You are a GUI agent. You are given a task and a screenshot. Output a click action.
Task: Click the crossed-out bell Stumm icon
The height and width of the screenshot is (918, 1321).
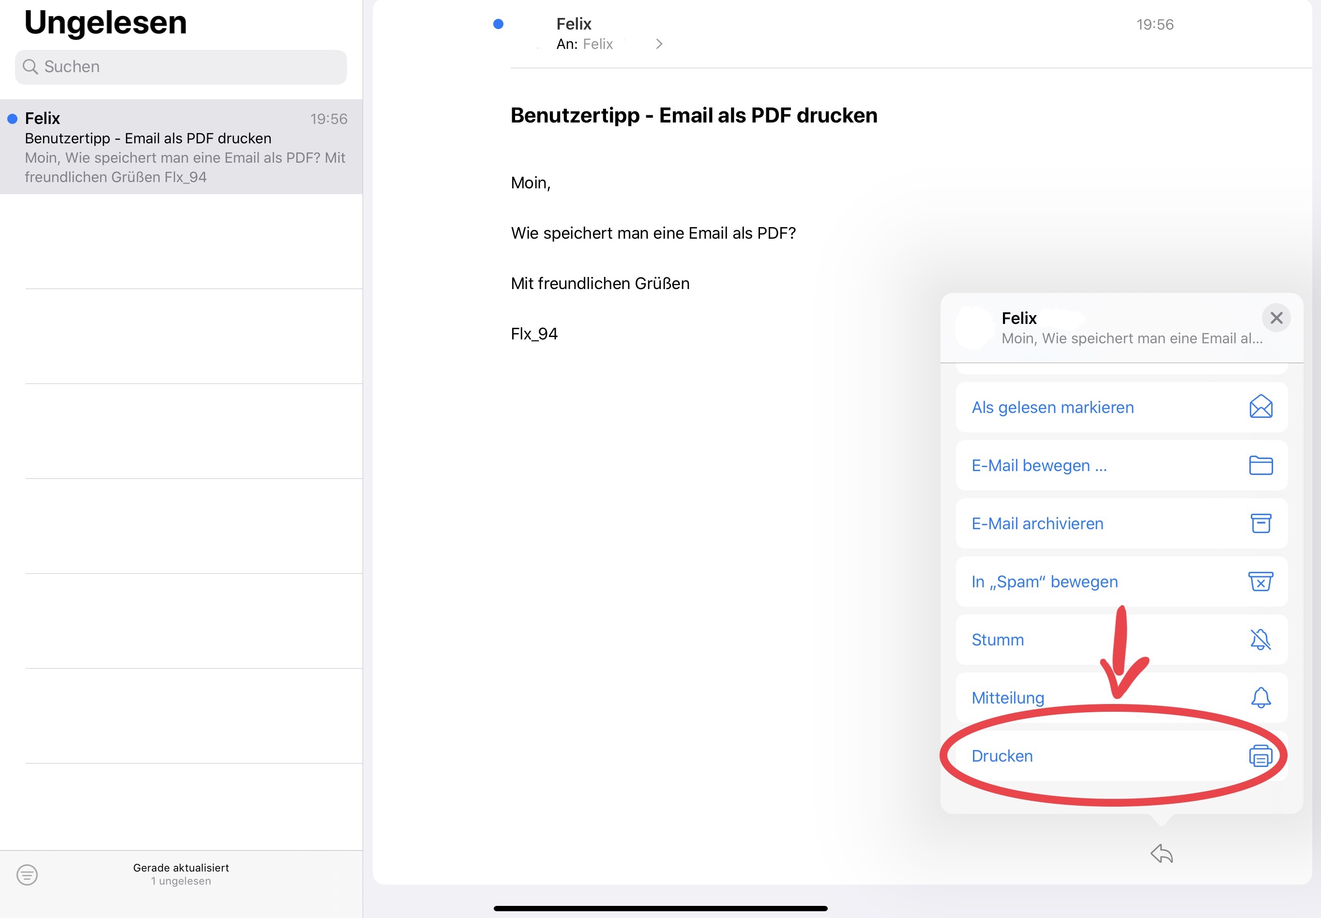pos(1260,640)
